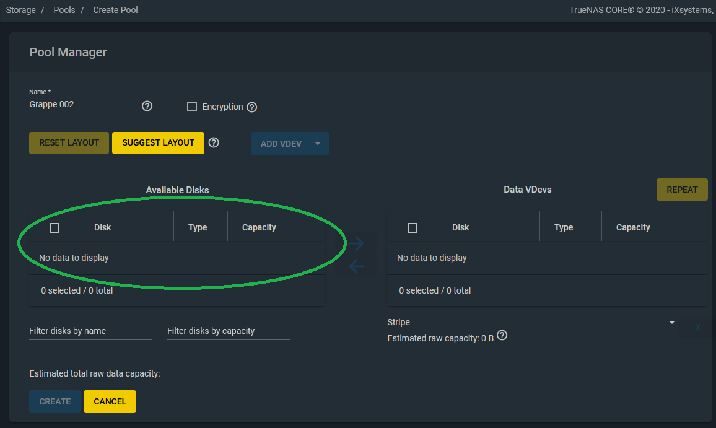Image resolution: width=716 pixels, height=428 pixels.
Task: Enable the Encryption checkbox
Action: point(192,107)
